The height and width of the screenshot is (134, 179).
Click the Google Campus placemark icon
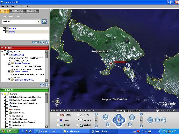pos(12,63)
